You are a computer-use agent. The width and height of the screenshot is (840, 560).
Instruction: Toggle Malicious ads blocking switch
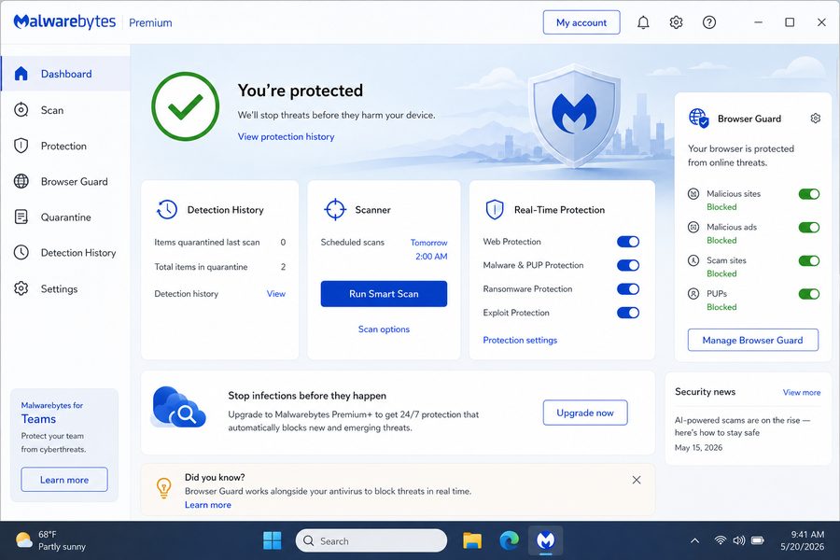[809, 227]
